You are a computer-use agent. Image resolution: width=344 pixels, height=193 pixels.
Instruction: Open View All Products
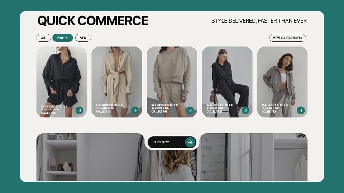(287, 38)
